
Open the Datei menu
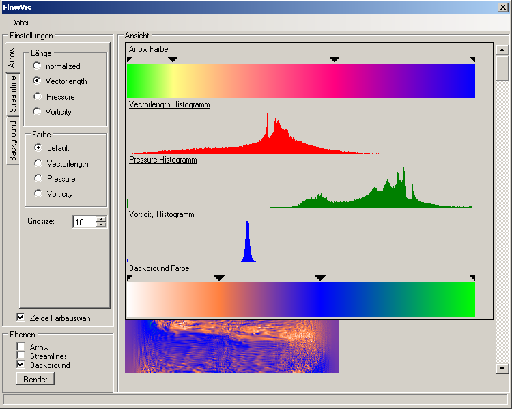(20, 23)
